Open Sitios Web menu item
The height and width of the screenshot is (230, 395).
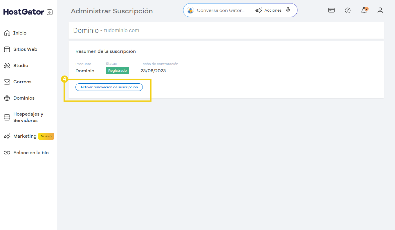(25, 49)
